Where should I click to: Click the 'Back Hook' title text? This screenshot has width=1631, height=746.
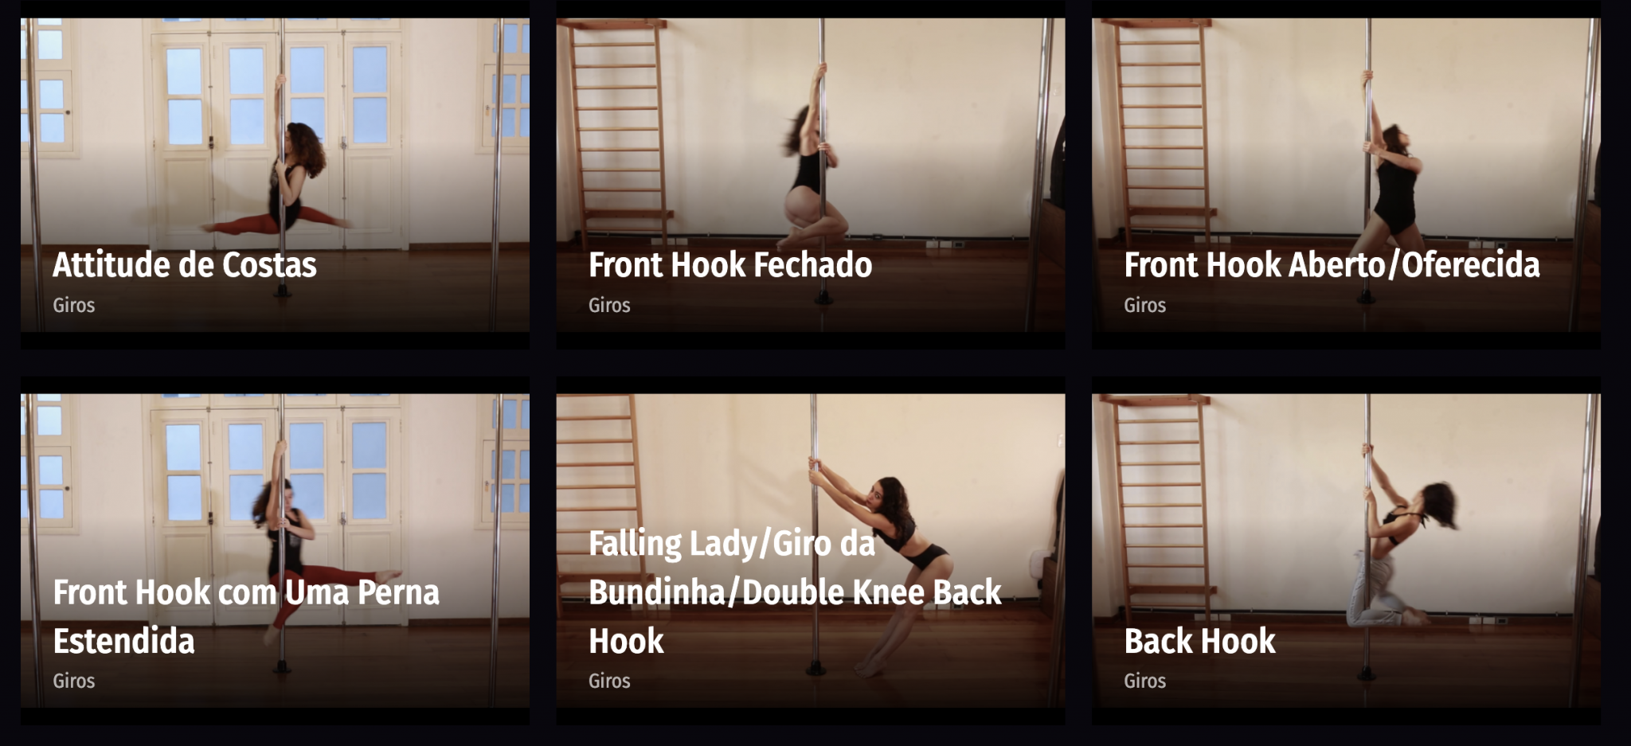1199,641
